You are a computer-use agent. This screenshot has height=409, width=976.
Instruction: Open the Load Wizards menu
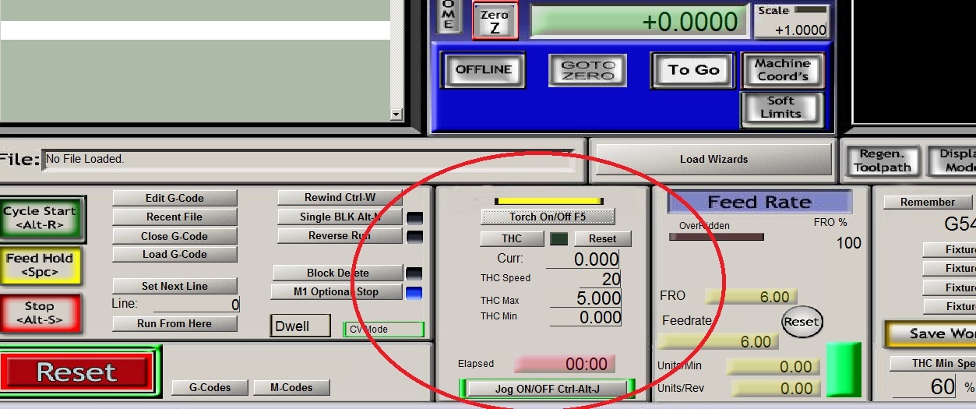coord(713,160)
